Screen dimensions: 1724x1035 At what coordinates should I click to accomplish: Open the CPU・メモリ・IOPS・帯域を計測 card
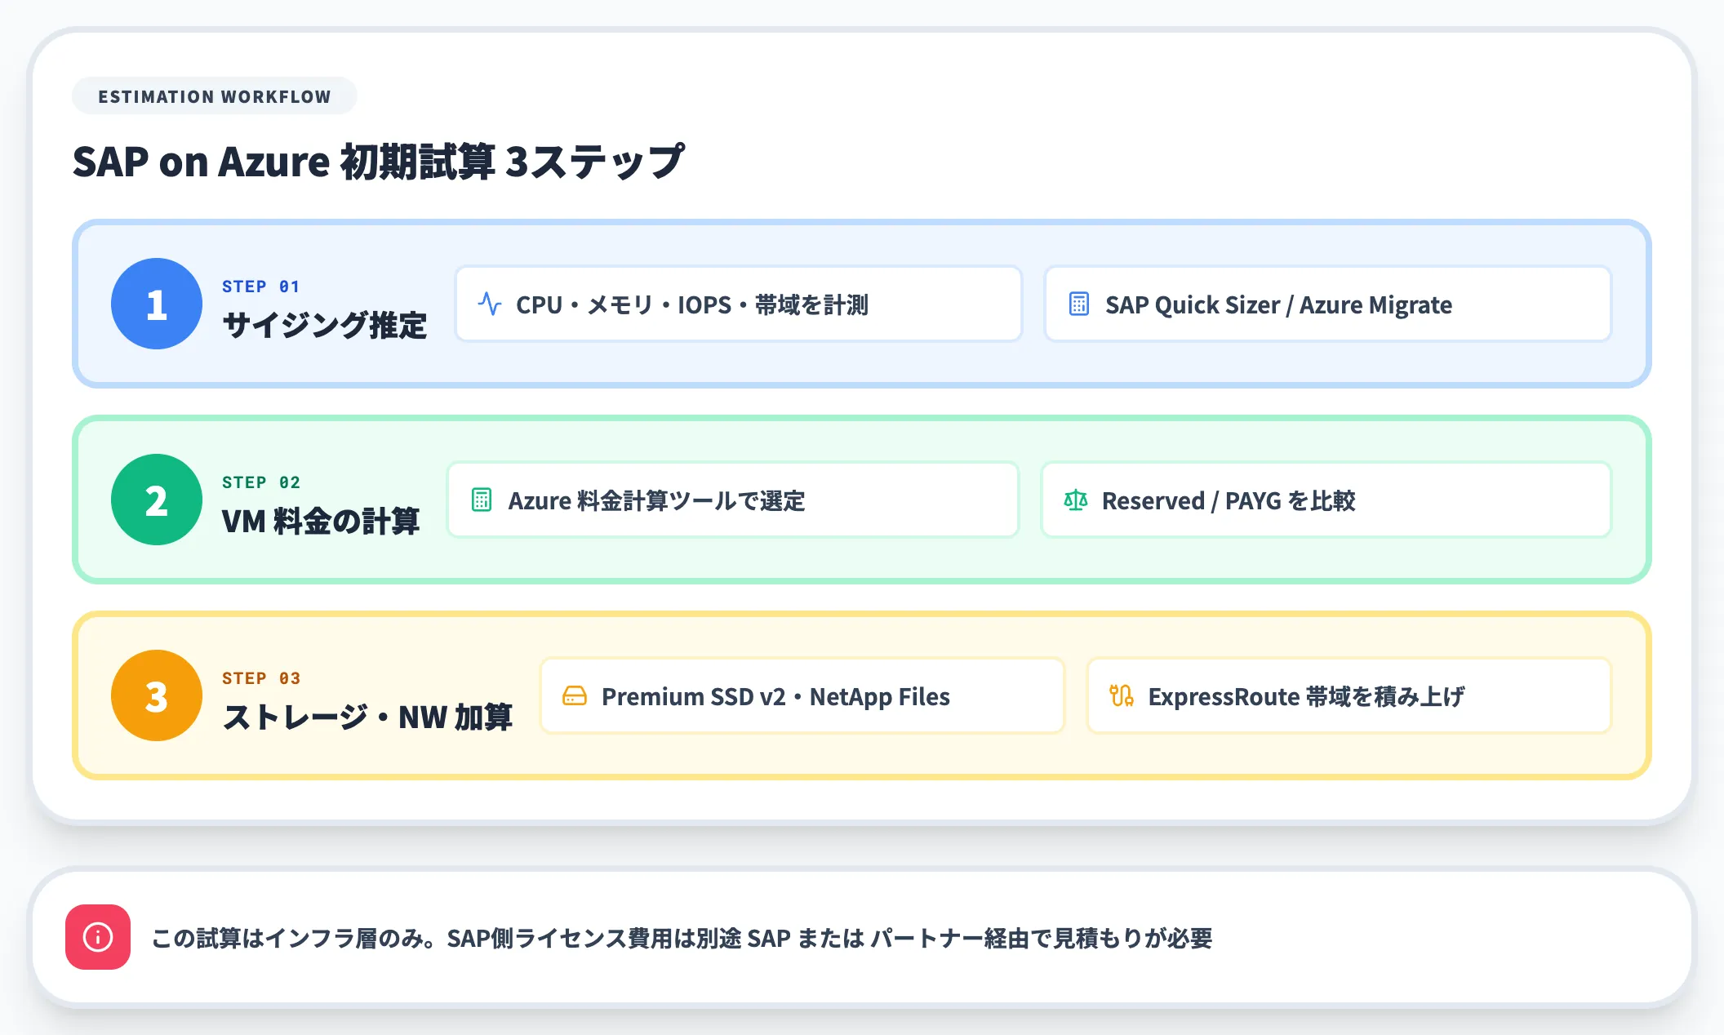[x=739, y=304]
